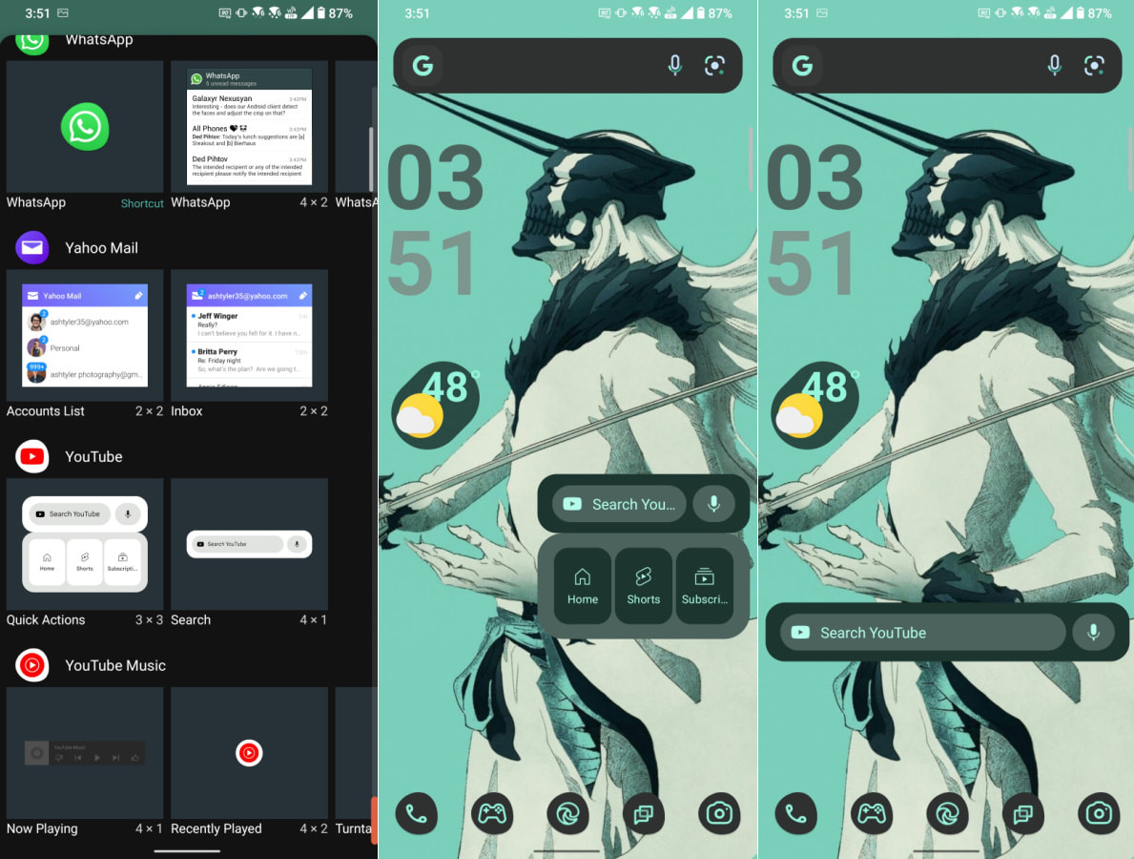Tap the YouTube Music app icon header
The height and width of the screenshot is (859, 1134).
(x=31, y=665)
